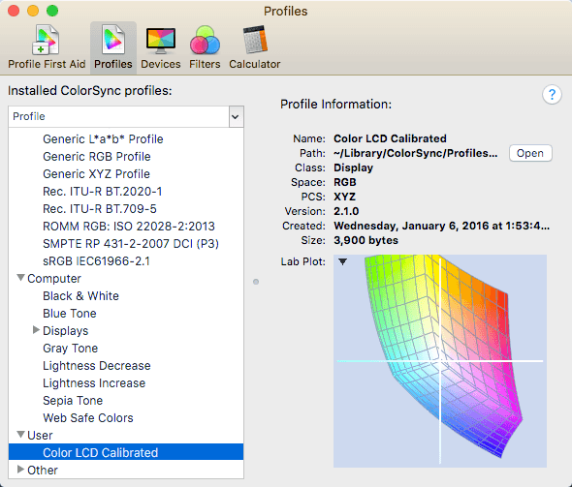Expand the Other group
The image size is (572, 487).
click(20, 470)
